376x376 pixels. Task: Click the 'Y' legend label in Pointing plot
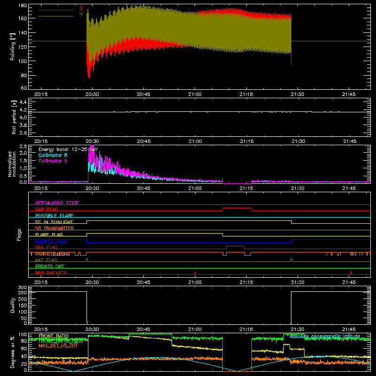[81, 15]
